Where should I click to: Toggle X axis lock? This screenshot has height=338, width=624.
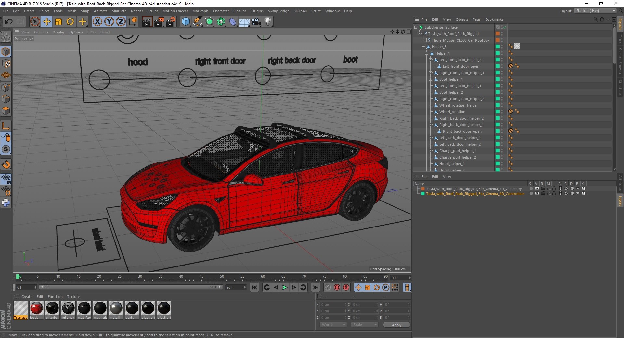[97, 22]
